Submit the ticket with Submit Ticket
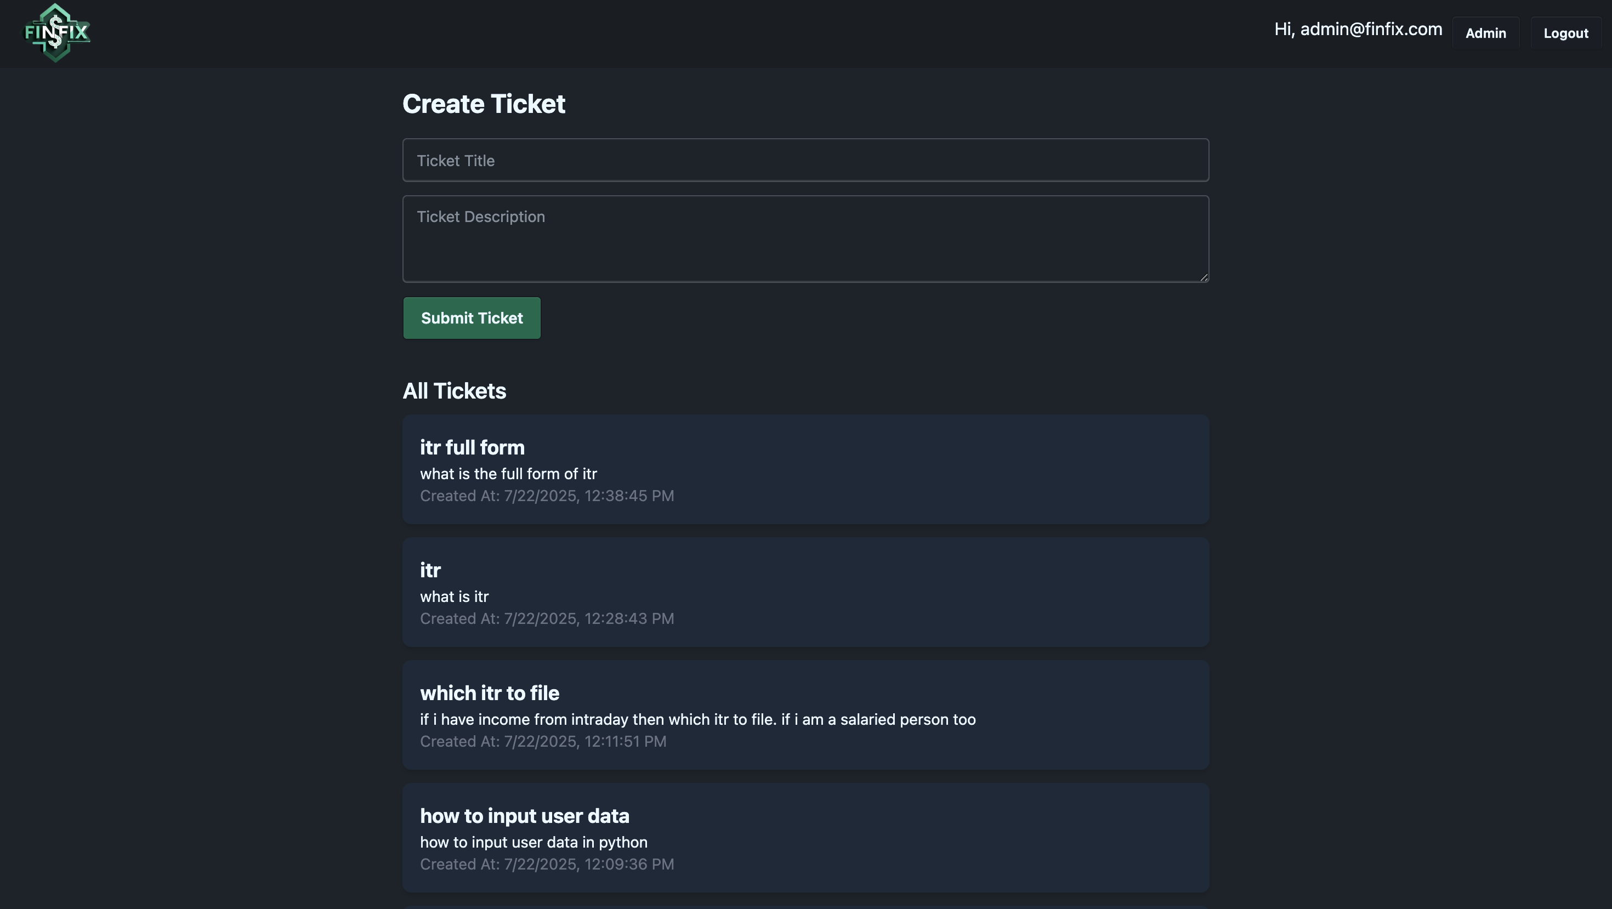Screen dimensions: 1612x909 (472, 318)
